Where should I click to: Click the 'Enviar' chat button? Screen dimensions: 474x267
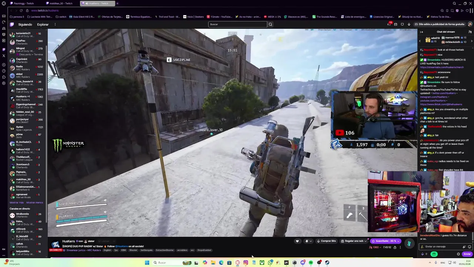point(467,254)
